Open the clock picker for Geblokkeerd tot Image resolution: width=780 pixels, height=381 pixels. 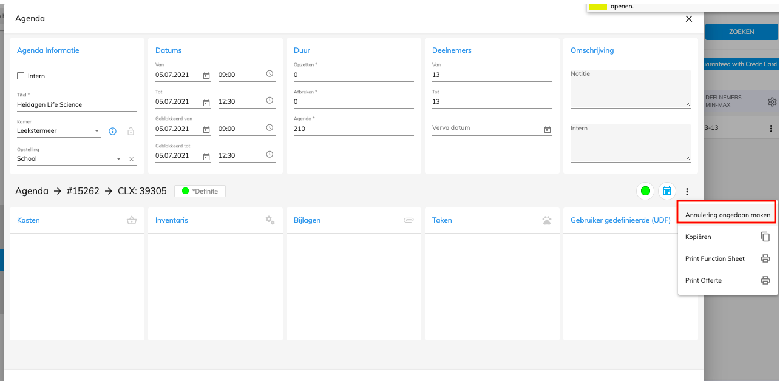tap(270, 155)
